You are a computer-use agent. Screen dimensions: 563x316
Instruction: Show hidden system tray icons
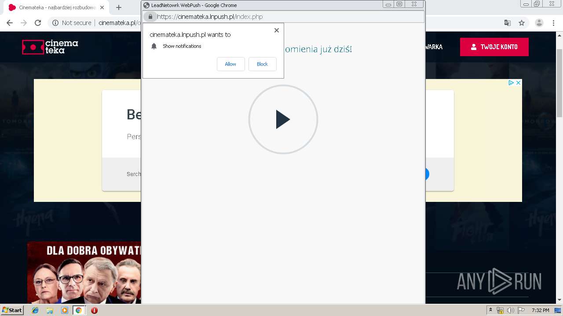490,310
